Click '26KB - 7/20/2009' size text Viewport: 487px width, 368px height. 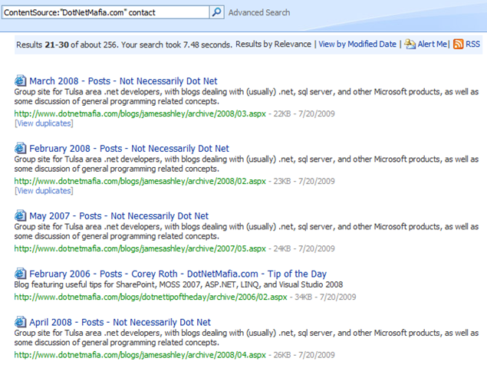click(x=304, y=355)
